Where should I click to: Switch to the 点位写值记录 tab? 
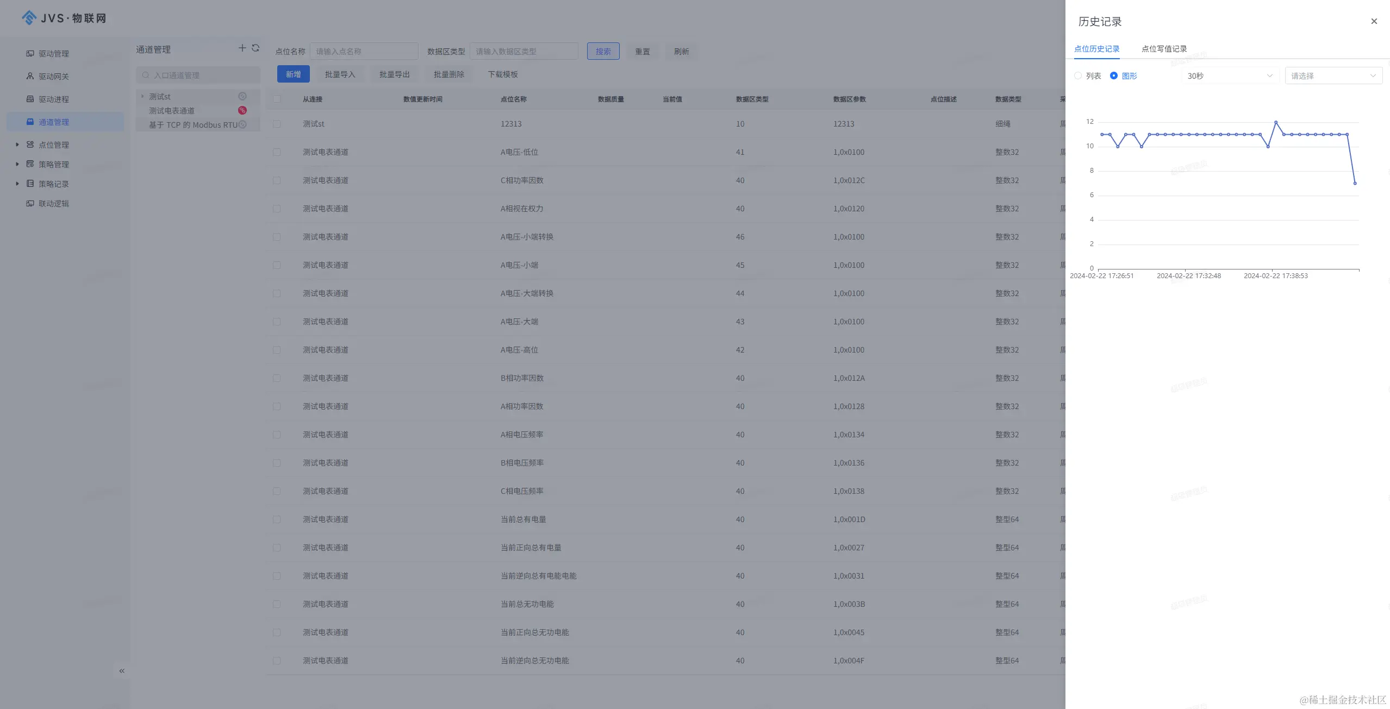1163,49
